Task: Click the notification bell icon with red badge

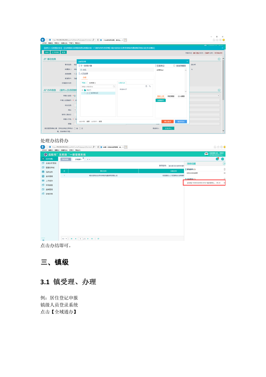Action: 217,159
